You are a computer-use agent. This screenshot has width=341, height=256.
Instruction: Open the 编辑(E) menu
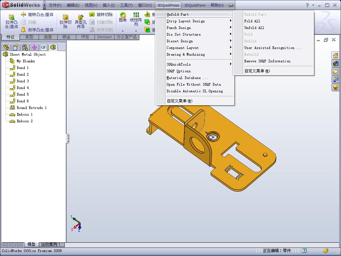tap(73, 5)
